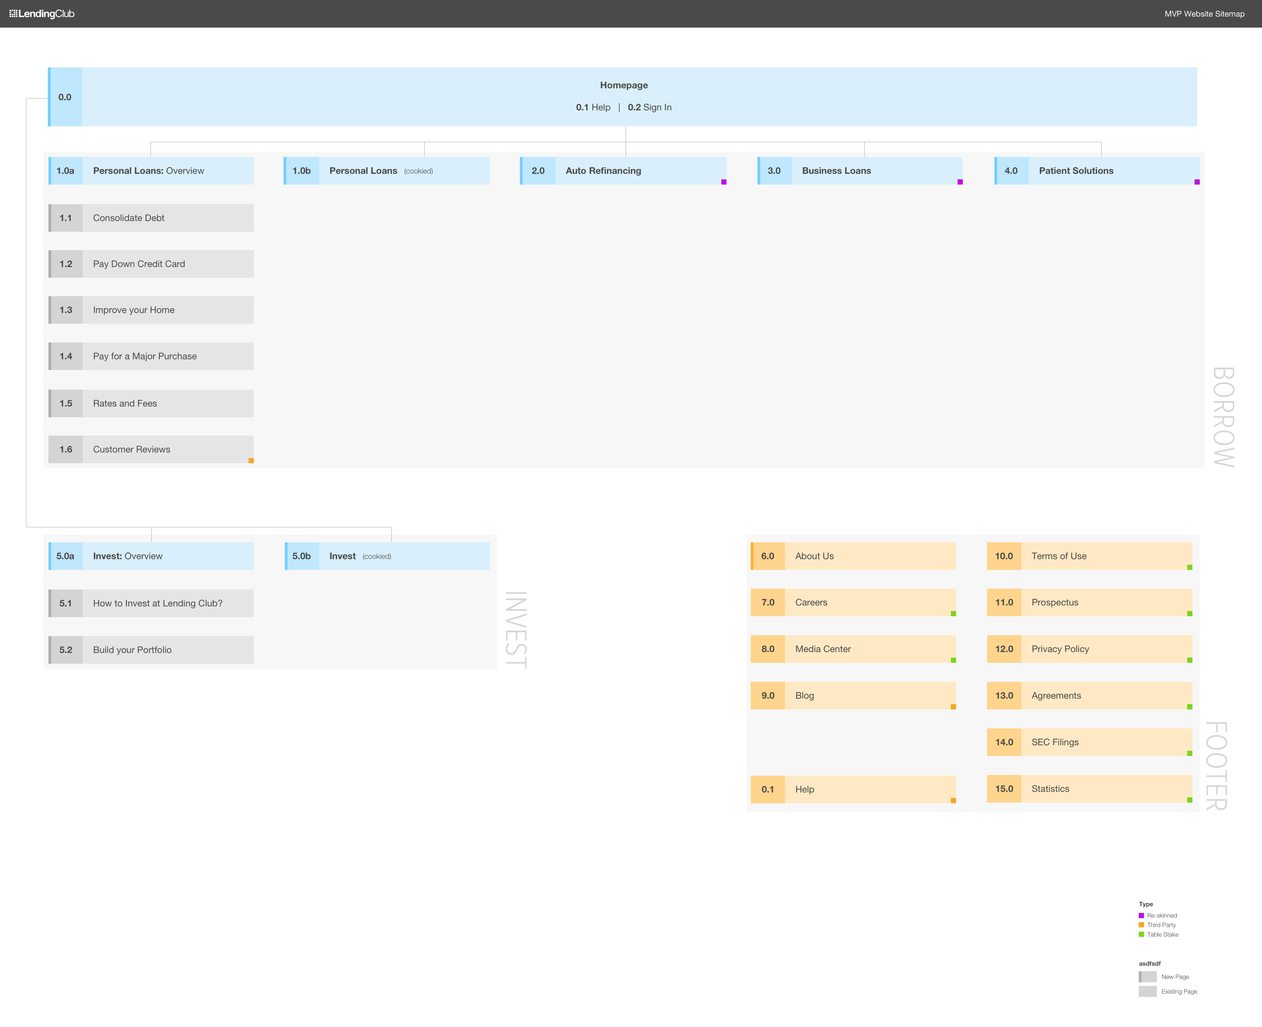The image size is (1262, 1027).
Task: Select the magenta Re-skinned marker on Auto Refinancing
Action: tap(724, 181)
